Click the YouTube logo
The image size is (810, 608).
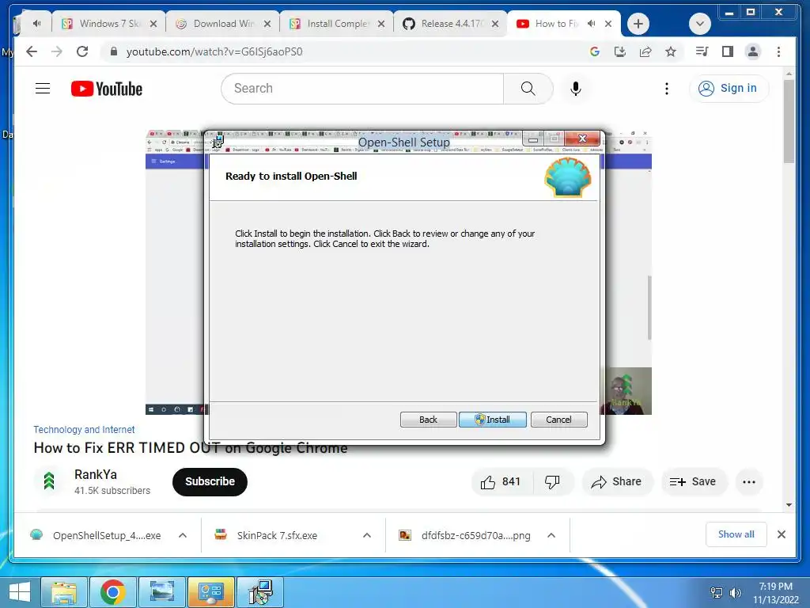pyautogui.click(x=107, y=89)
